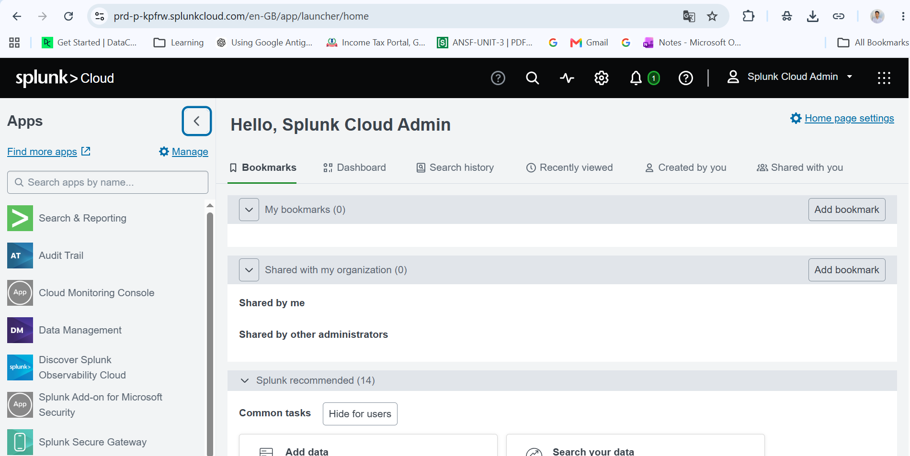Click the Splunk Cloud logo
The image size is (910, 456).
pos(65,78)
